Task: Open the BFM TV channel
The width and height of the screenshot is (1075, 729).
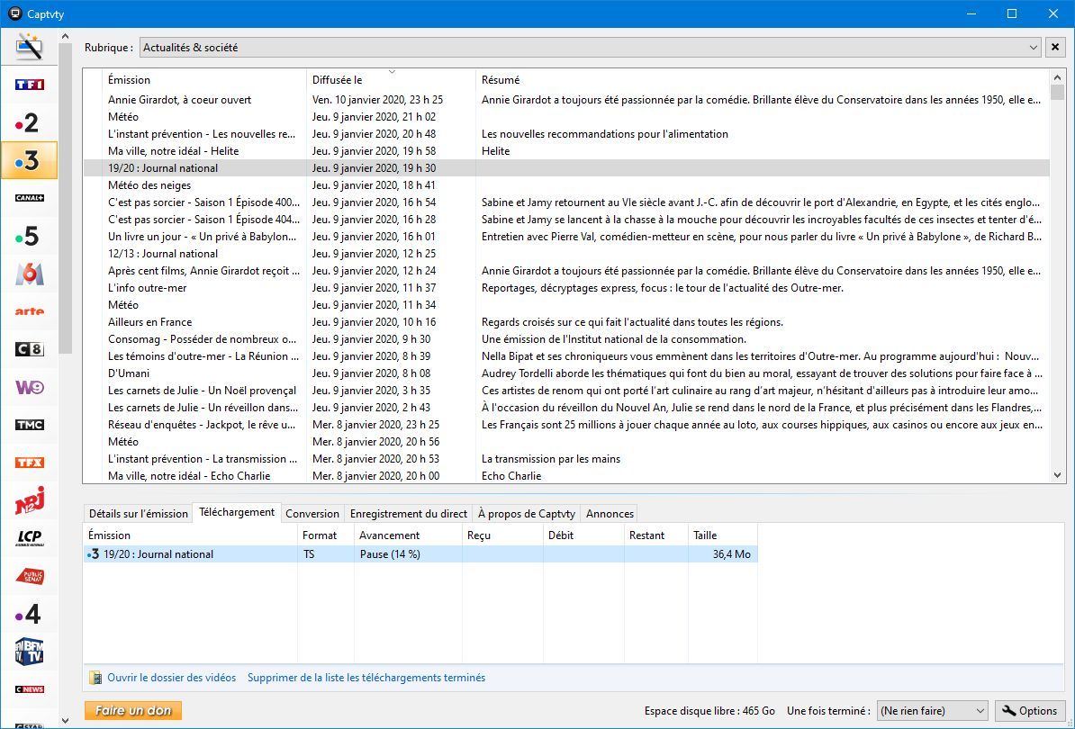Action: pos(29,652)
